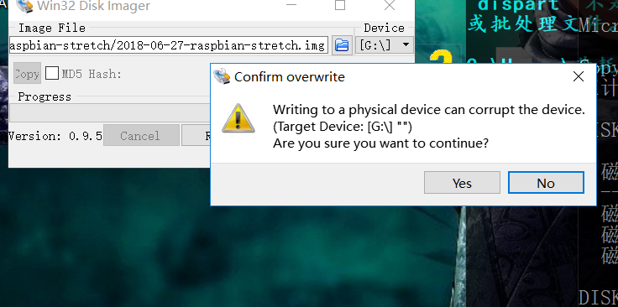Click the Version: 0.9.5 label
Screen dimensions: 618x307
click(x=55, y=136)
